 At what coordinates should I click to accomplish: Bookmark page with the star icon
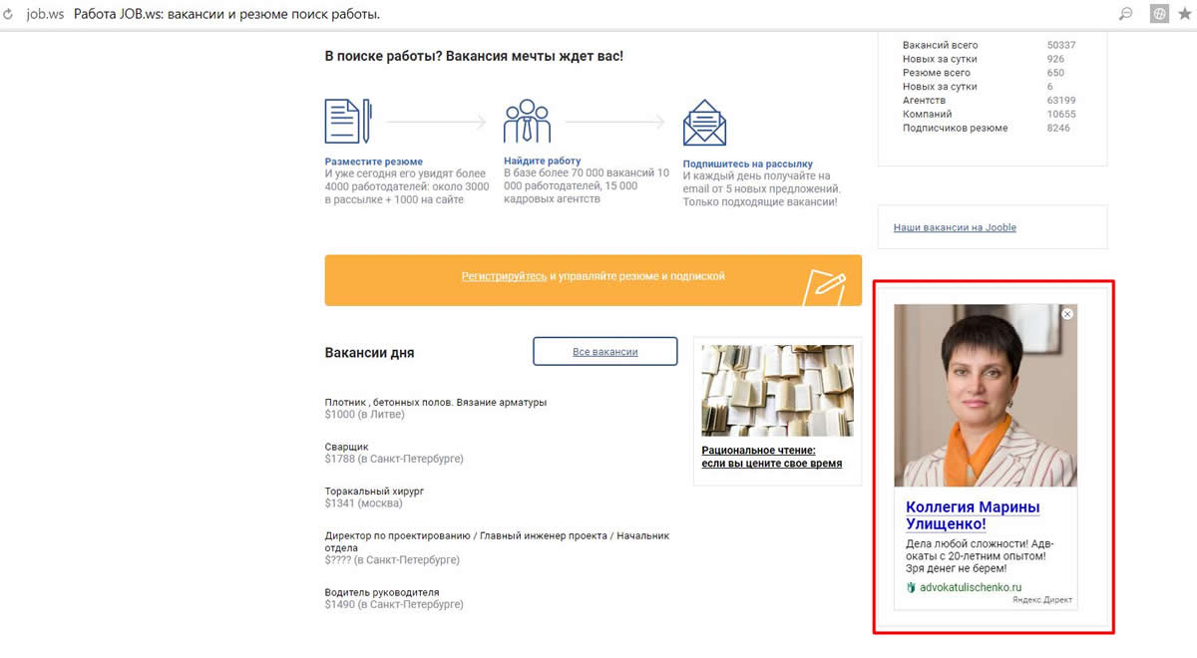point(1185,14)
